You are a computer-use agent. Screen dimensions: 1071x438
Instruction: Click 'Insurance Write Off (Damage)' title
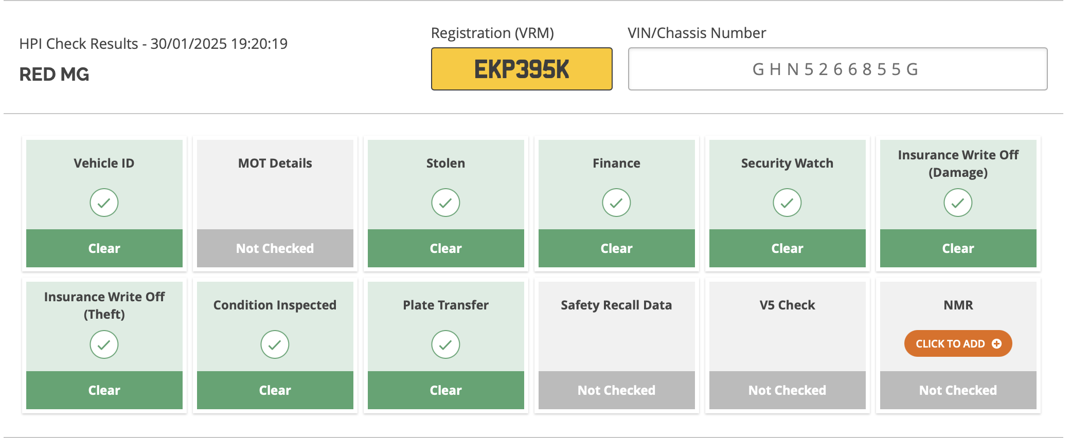click(958, 163)
